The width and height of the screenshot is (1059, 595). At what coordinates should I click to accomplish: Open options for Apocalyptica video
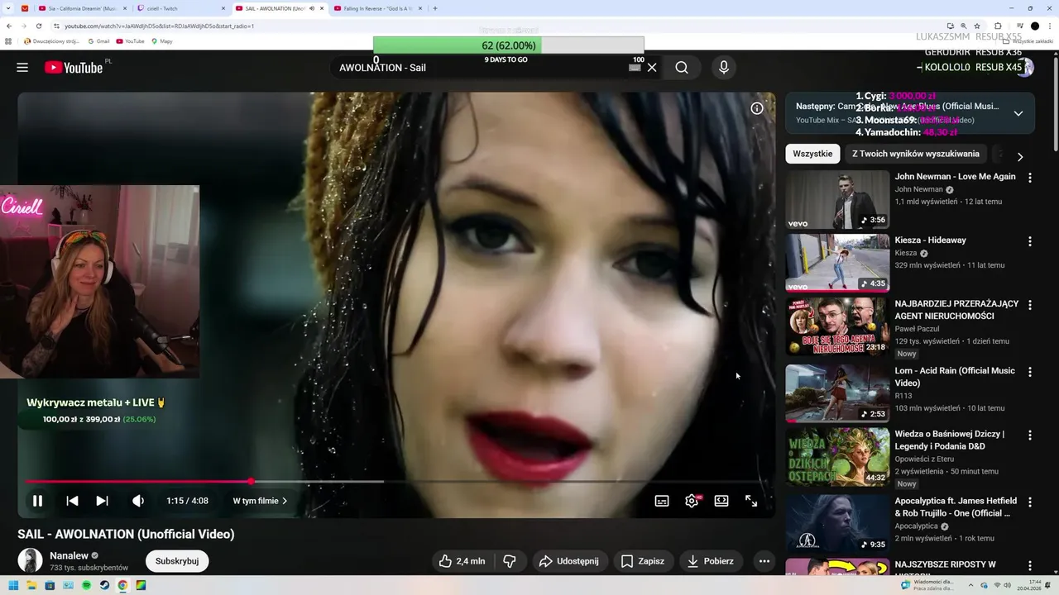click(x=1030, y=502)
